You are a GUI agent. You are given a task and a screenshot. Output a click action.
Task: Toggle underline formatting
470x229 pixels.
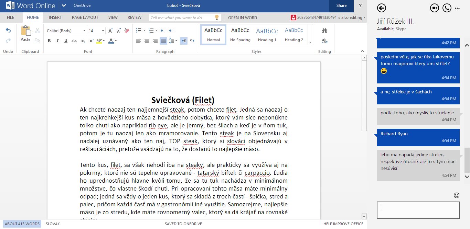point(66,41)
